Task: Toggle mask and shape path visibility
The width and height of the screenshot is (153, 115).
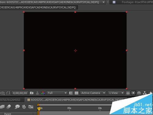Action: click(8, 93)
